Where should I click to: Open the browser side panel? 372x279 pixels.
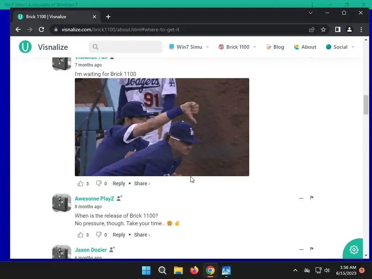coord(337,29)
